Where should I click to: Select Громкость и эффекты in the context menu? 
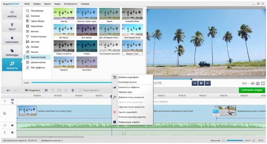click(x=129, y=87)
